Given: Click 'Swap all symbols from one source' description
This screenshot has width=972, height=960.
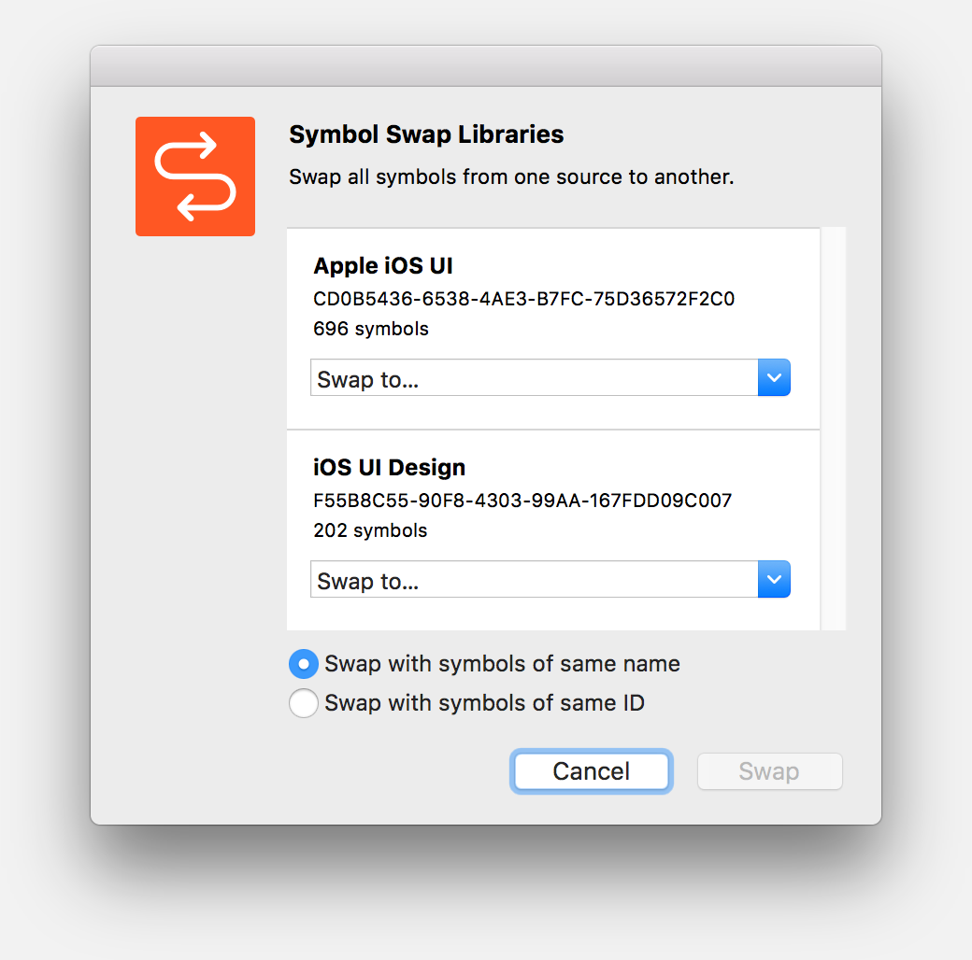Looking at the screenshot, I should pos(511,177).
